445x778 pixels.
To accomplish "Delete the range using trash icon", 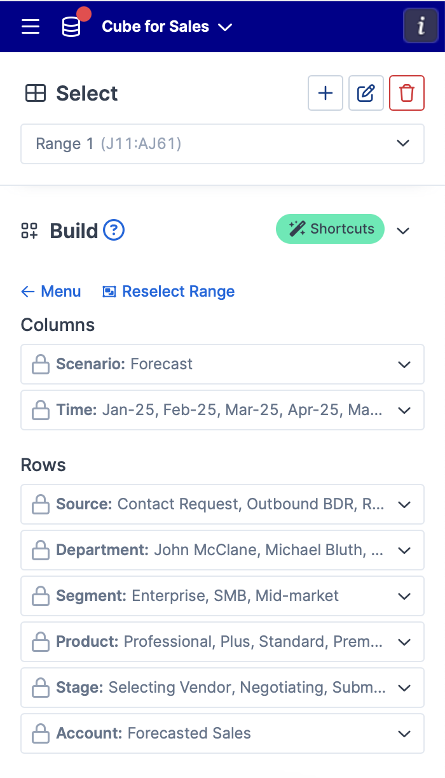I will [x=407, y=93].
